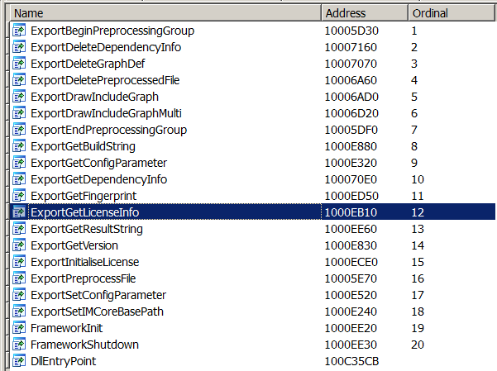This screenshot has height=371, width=497.
Task: Click address 100C35CB of DllEntryPoint
Action: pos(351,361)
